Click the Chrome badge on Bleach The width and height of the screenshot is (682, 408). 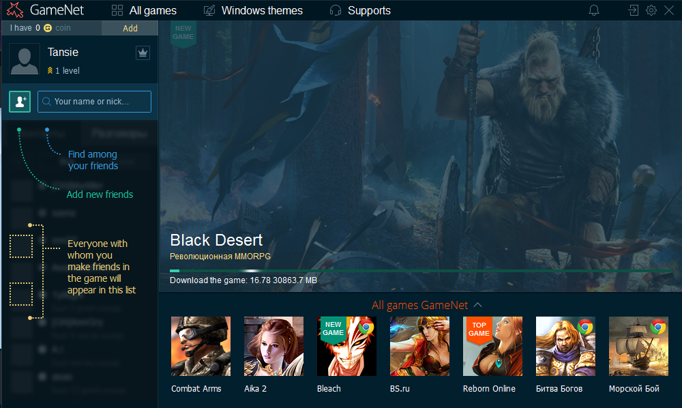click(x=366, y=327)
